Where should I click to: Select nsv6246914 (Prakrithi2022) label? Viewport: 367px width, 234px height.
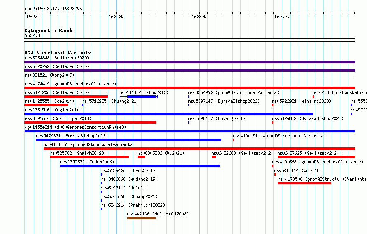pos(133,205)
